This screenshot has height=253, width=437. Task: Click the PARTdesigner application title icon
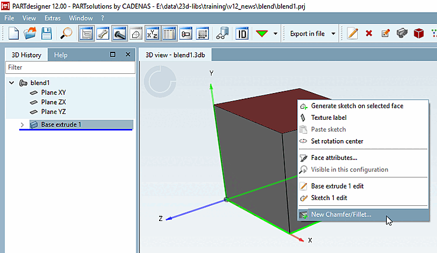pyautogui.click(x=5, y=6)
